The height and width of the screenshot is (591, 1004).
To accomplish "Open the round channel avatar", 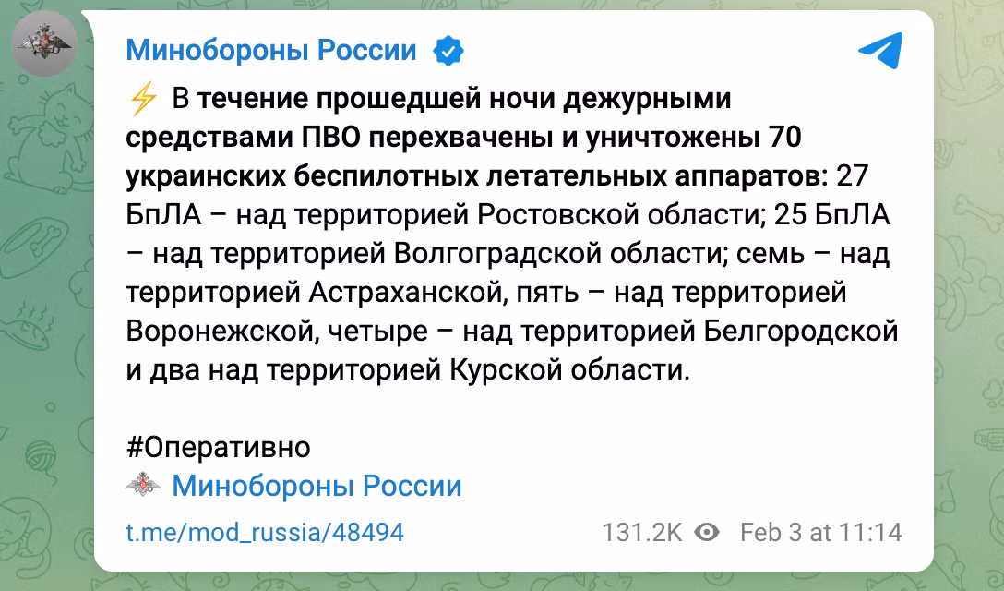I will pos(44,43).
